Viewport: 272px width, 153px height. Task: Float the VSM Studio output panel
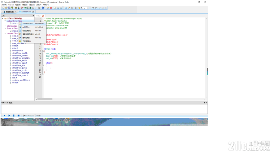[x=205, y=103]
